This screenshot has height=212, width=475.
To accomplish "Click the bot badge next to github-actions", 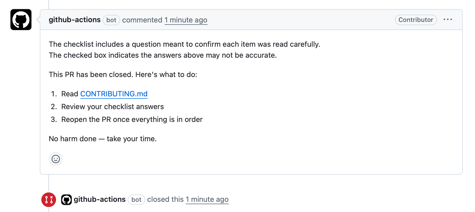I will pyautogui.click(x=111, y=20).
